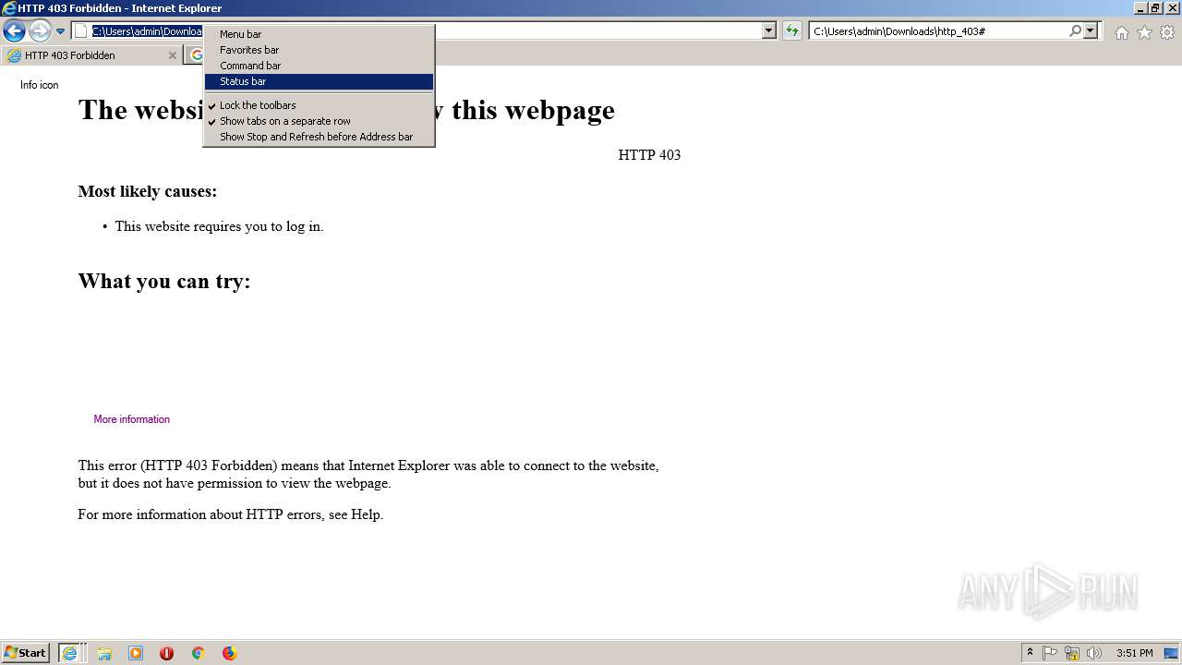Click Internet Explorer taskbar icon
The image size is (1182, 665).
[69, 653]
